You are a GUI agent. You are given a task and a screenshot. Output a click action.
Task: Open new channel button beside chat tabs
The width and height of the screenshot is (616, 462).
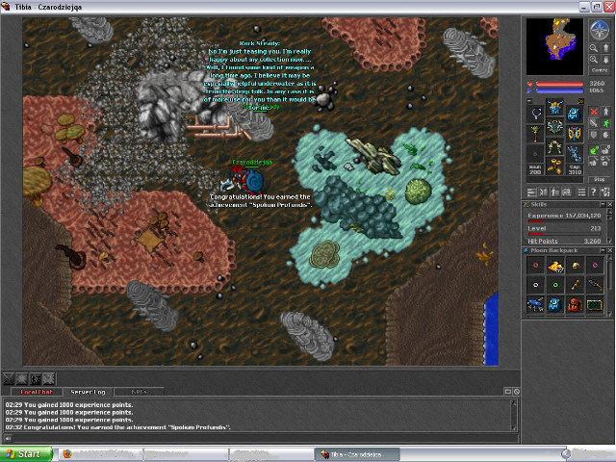[x=508, y=392]
